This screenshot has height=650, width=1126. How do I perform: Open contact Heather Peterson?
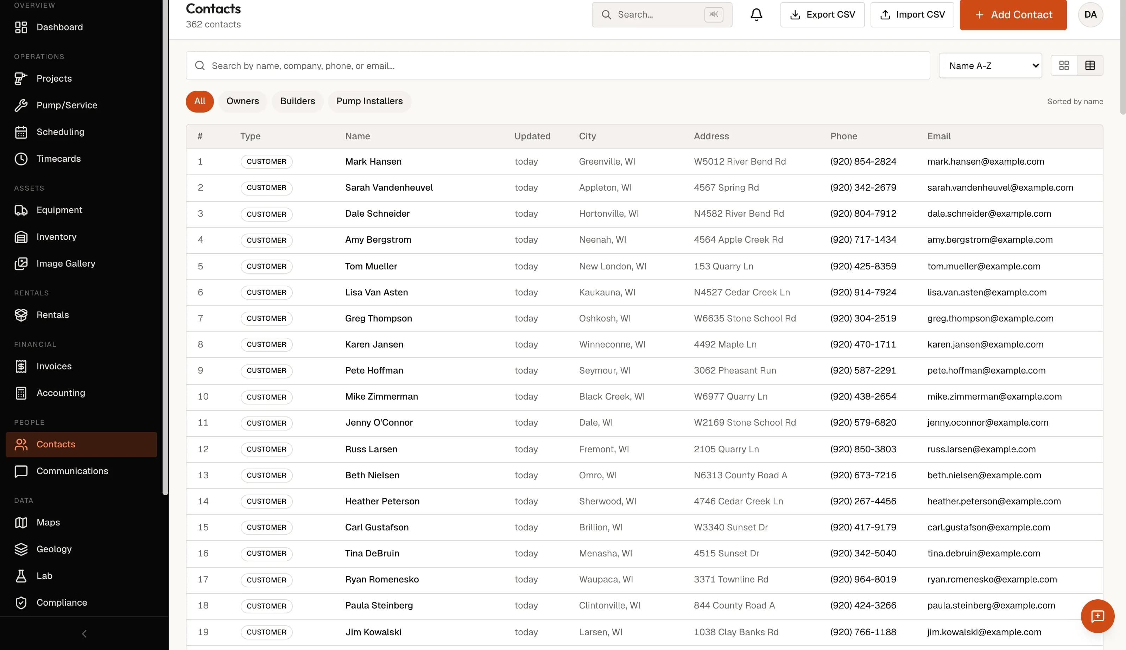tap(382, 501)
